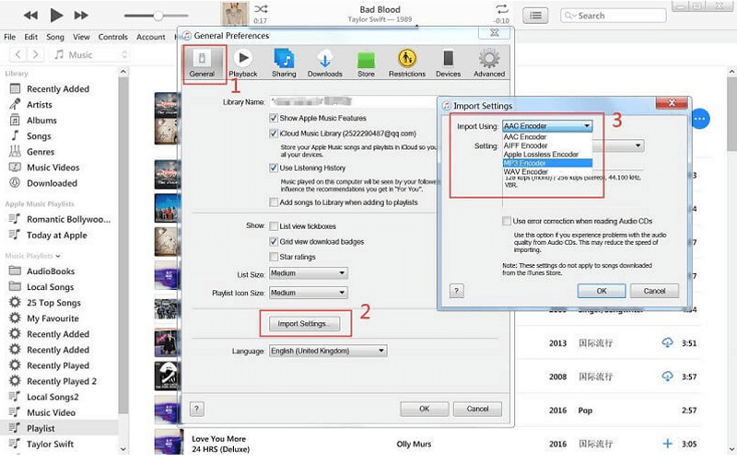Screen dimensions: 737x462
Task: Toggle the shuffle icon
Action: [261, 9]
